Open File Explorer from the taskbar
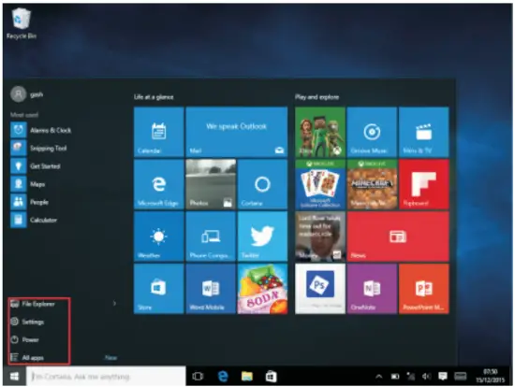Screen dimensions: 515x387 click(x=247, y=376)
